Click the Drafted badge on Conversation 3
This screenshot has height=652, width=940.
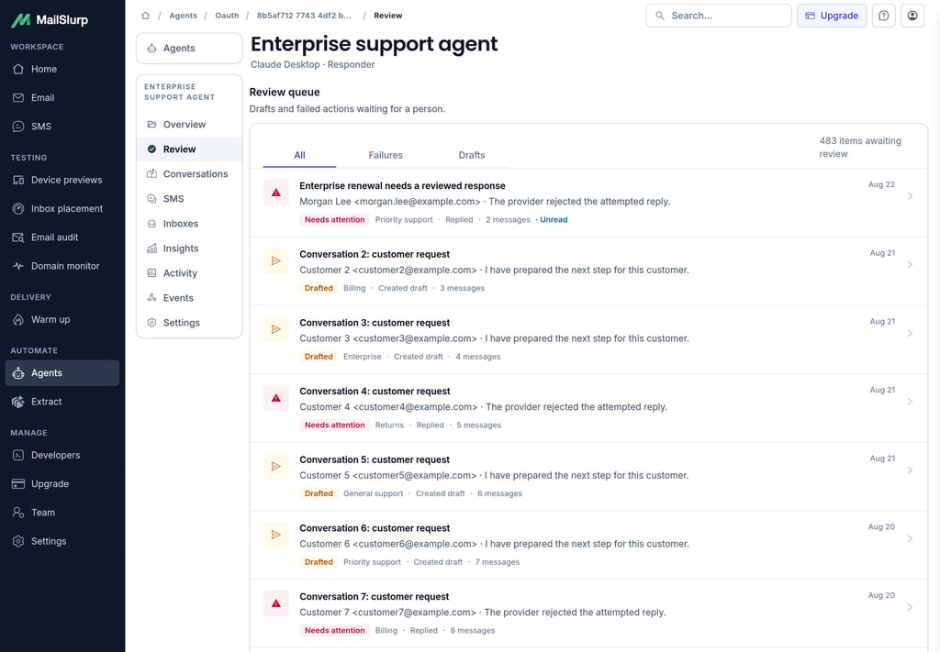tap(319, 357)
